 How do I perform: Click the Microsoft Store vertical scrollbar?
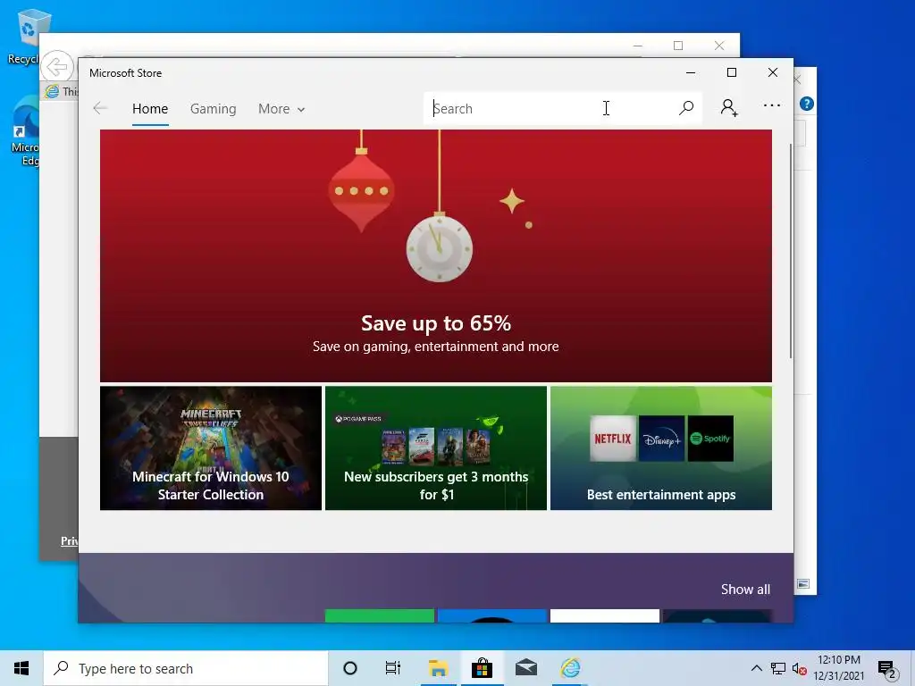(791, 251)
